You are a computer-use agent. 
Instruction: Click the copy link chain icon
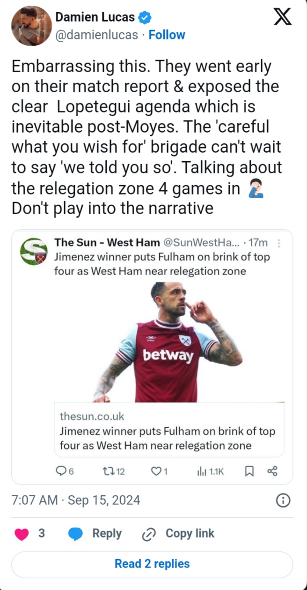(148, 534)
